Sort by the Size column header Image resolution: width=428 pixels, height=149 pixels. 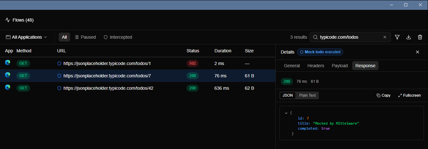pos(249,51)
